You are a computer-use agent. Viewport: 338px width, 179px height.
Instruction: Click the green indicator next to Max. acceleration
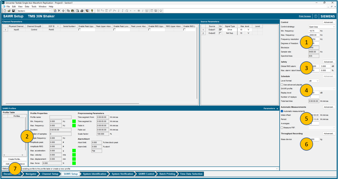[x=74, y=151]
